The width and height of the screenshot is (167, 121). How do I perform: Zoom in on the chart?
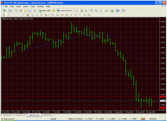tap(91, 10)
